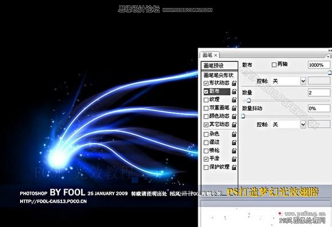Click the 散布 1000% value field
The width and height of the screenshot is (332, 227).
[x=319, y=65]
